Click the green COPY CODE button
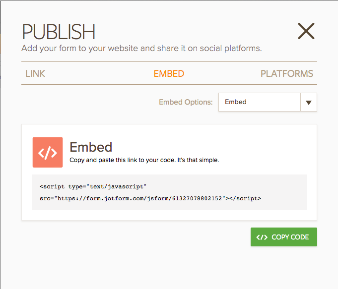 click(284, 237)
